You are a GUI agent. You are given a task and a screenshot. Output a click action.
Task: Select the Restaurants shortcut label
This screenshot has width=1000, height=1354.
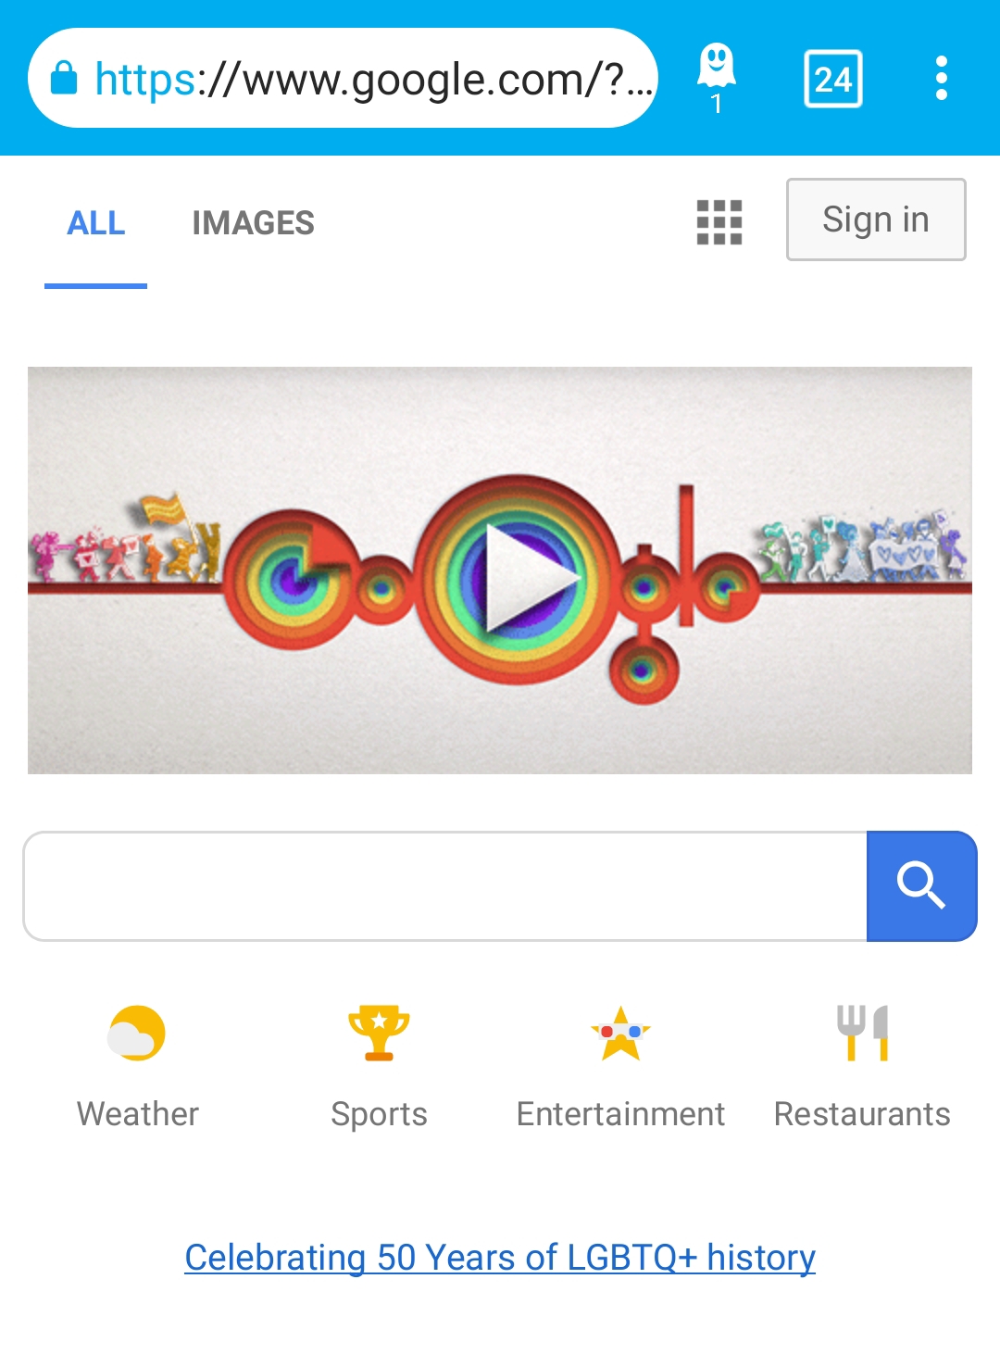pyautogui.click(x=862, y=1114)
